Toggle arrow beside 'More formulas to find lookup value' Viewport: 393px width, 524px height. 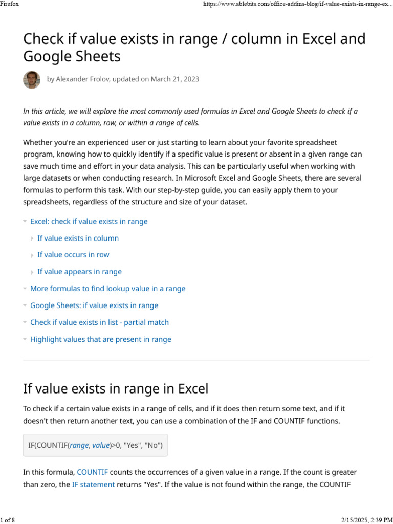(x=25, y=289)
